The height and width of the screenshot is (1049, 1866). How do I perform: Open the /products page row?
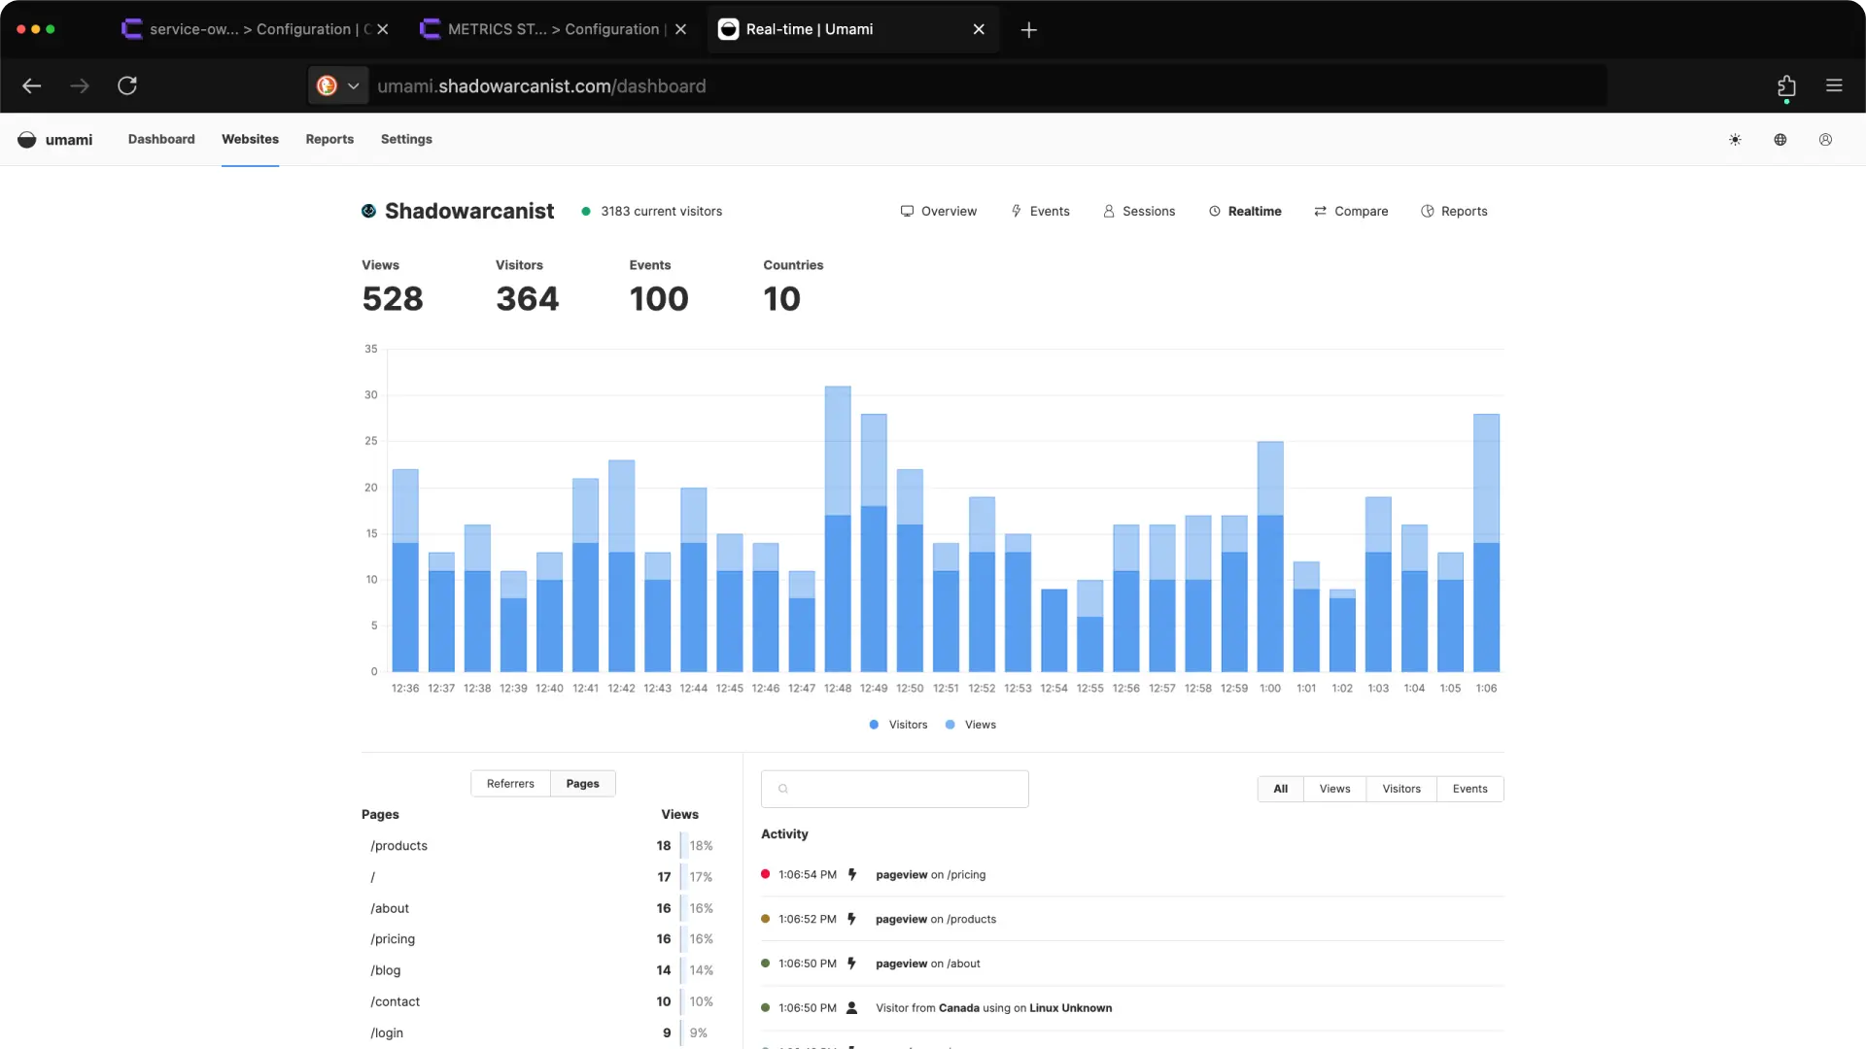coord(399,846)
